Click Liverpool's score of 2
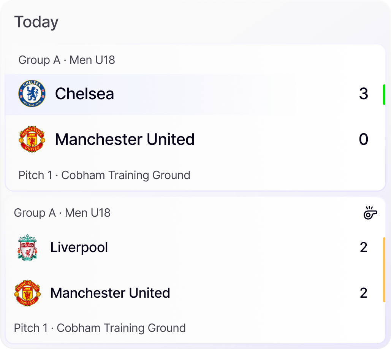Screen dimensions: 391x349 364,247
